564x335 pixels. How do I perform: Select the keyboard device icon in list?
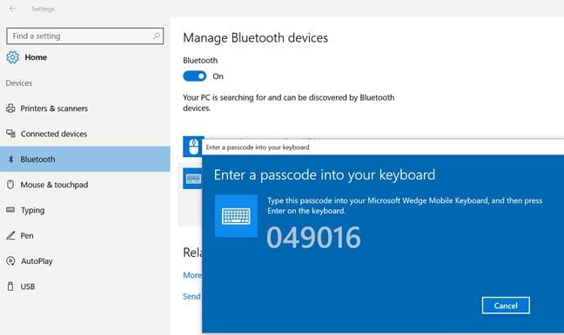pyautogui.click(x=193, y=178)
